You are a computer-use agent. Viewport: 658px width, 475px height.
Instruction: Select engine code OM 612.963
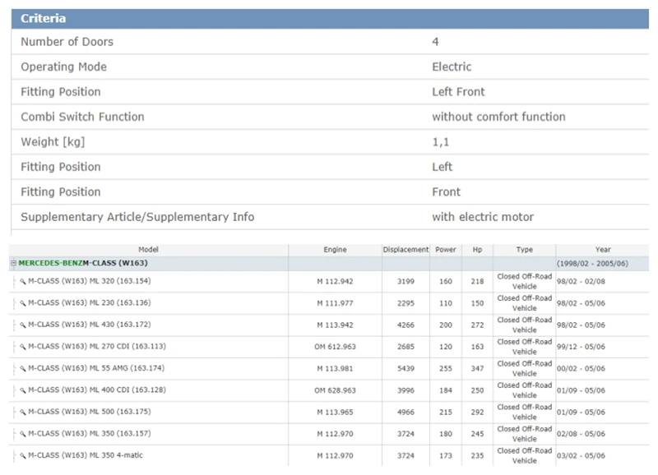(335, 347)
